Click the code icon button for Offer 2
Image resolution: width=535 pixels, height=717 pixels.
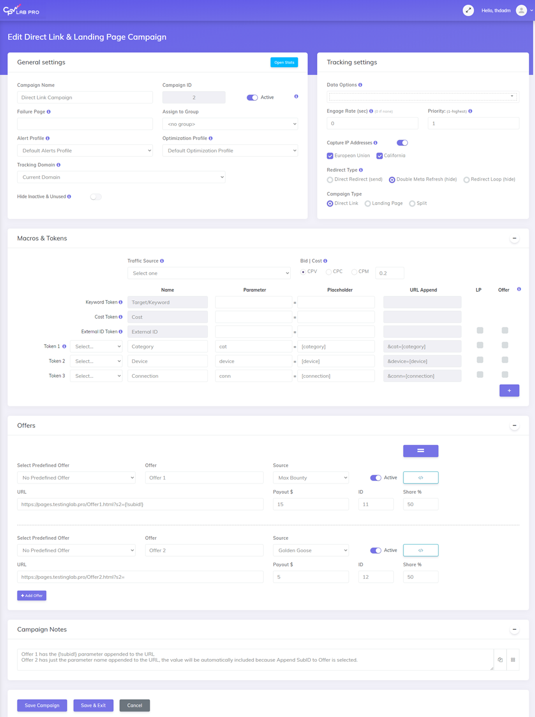tap(420, 550)
